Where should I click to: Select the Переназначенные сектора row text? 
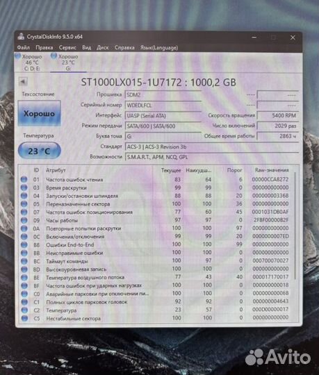(x=78, y=204)
